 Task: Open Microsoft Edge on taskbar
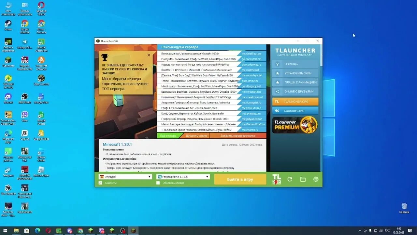tap(37, 231)
